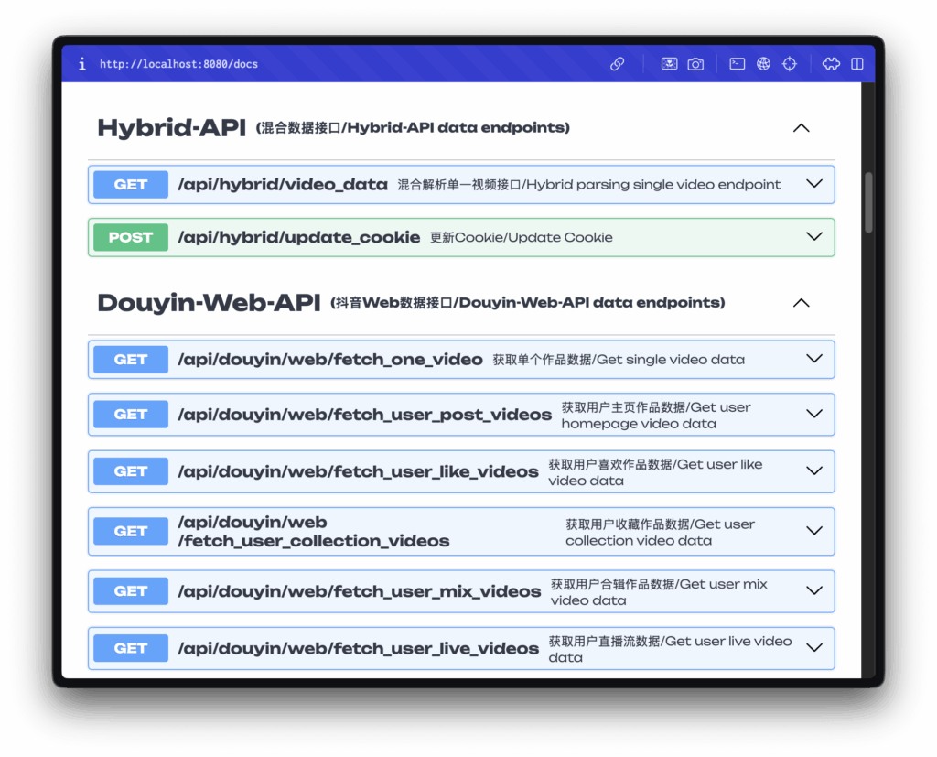Open the extensions puzzle icon
937x757 pixels.
coord(831,64)
